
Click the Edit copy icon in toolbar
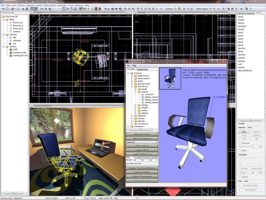click(x=50, y=9)
